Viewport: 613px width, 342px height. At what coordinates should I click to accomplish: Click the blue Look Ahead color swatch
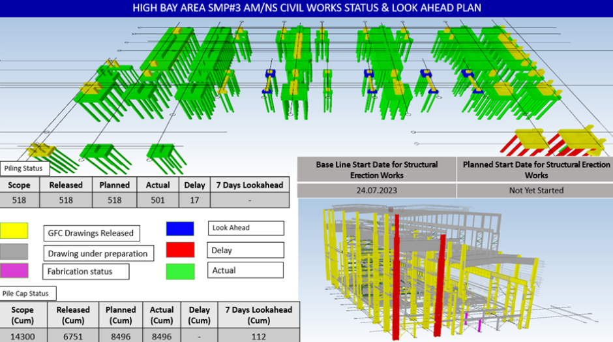[180, 229]
